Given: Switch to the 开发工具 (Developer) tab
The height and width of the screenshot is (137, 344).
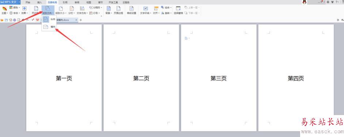Looking at the screenshot, I should [113, 3].
